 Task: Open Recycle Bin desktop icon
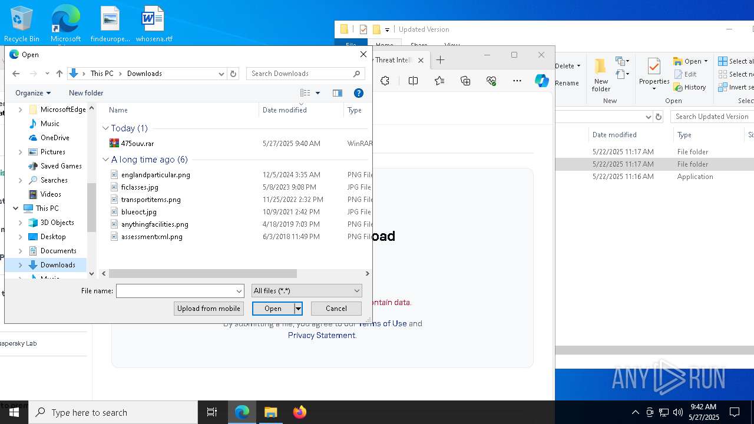(x=21, y=24)
